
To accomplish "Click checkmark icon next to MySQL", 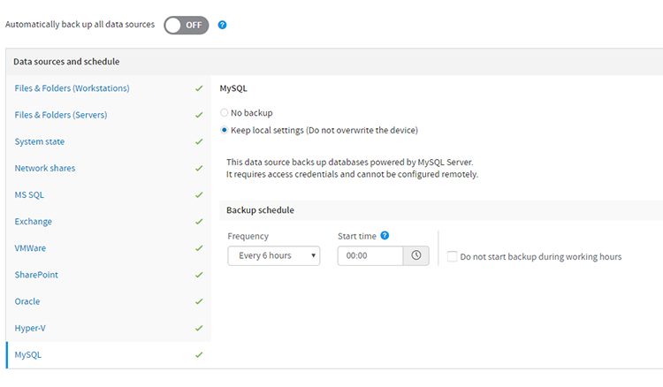I will point(199,355).
